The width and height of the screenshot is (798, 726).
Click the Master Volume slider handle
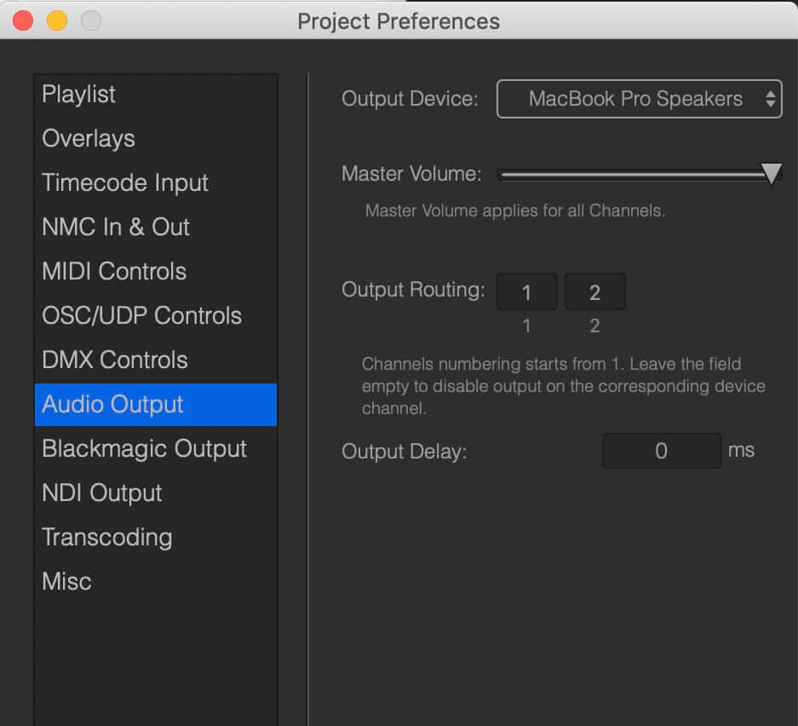point(771,174)
